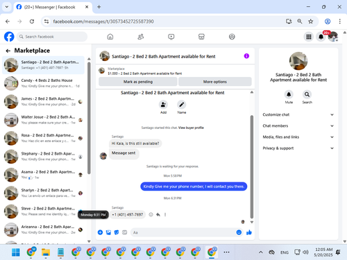Open Walter Josue conversation
Screen dimensions: 347x260
[43, 120]
